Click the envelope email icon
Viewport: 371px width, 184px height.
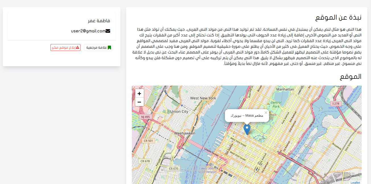tap(108, 31)
